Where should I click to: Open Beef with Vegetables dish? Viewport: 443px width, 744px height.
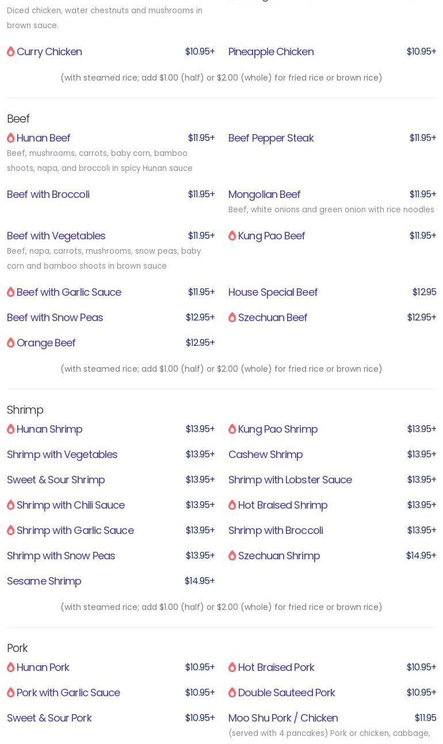[56, 236]
